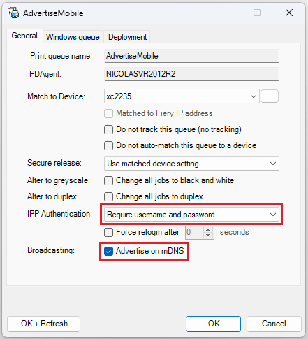Minimize the AdvertiseMobile dialog
Viewport: 308px width, 339px height.
click(226, 13)
